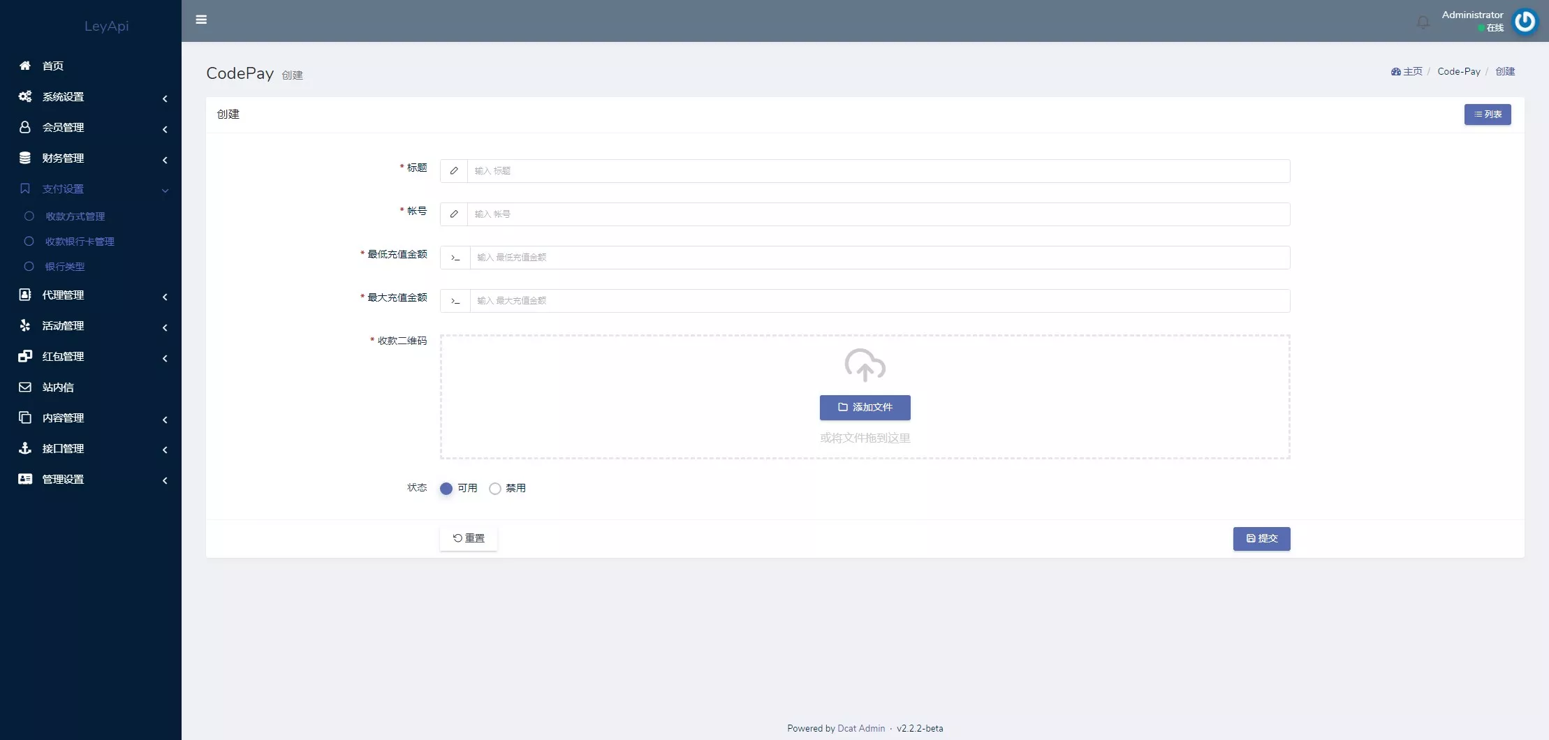1549x740 pixels.
Task: Click the terminal icon in 最低充值金额 field
Action: [455, 258]
